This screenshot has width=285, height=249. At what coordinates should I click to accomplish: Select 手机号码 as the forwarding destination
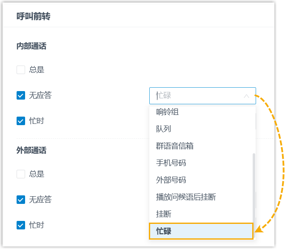tap(171, 163)
